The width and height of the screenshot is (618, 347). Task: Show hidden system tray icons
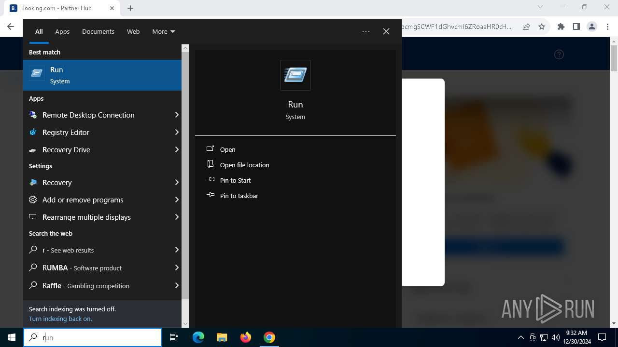click(520, 337)
